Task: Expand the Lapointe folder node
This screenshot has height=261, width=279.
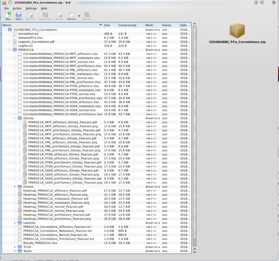Action: (15, 223)
